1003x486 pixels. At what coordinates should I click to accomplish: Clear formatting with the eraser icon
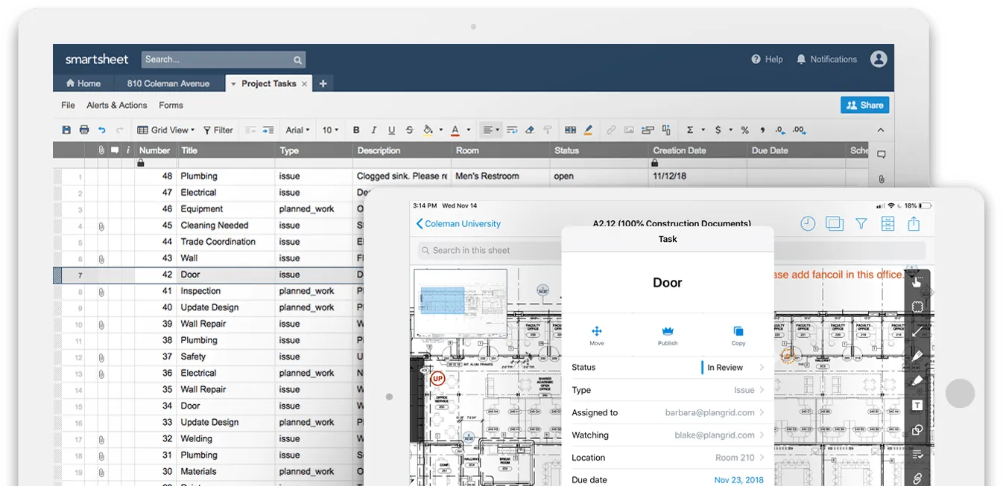pos(530,130)
